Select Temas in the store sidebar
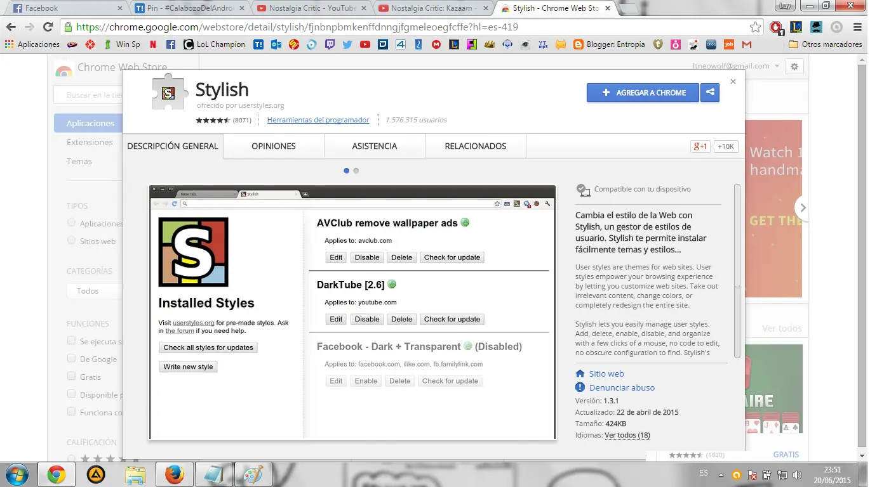Screen dimensions: 870x487 (79, 162)
